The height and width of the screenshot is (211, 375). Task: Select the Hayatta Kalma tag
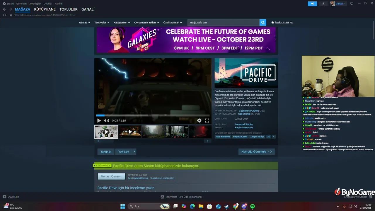tap(240, 137)
